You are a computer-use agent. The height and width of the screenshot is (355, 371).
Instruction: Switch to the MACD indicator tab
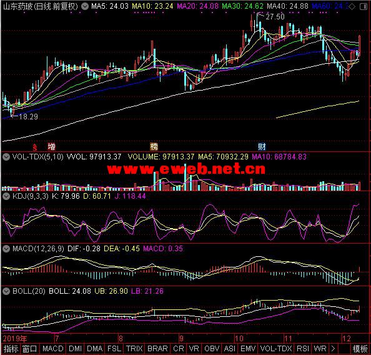tap(52, 349)
